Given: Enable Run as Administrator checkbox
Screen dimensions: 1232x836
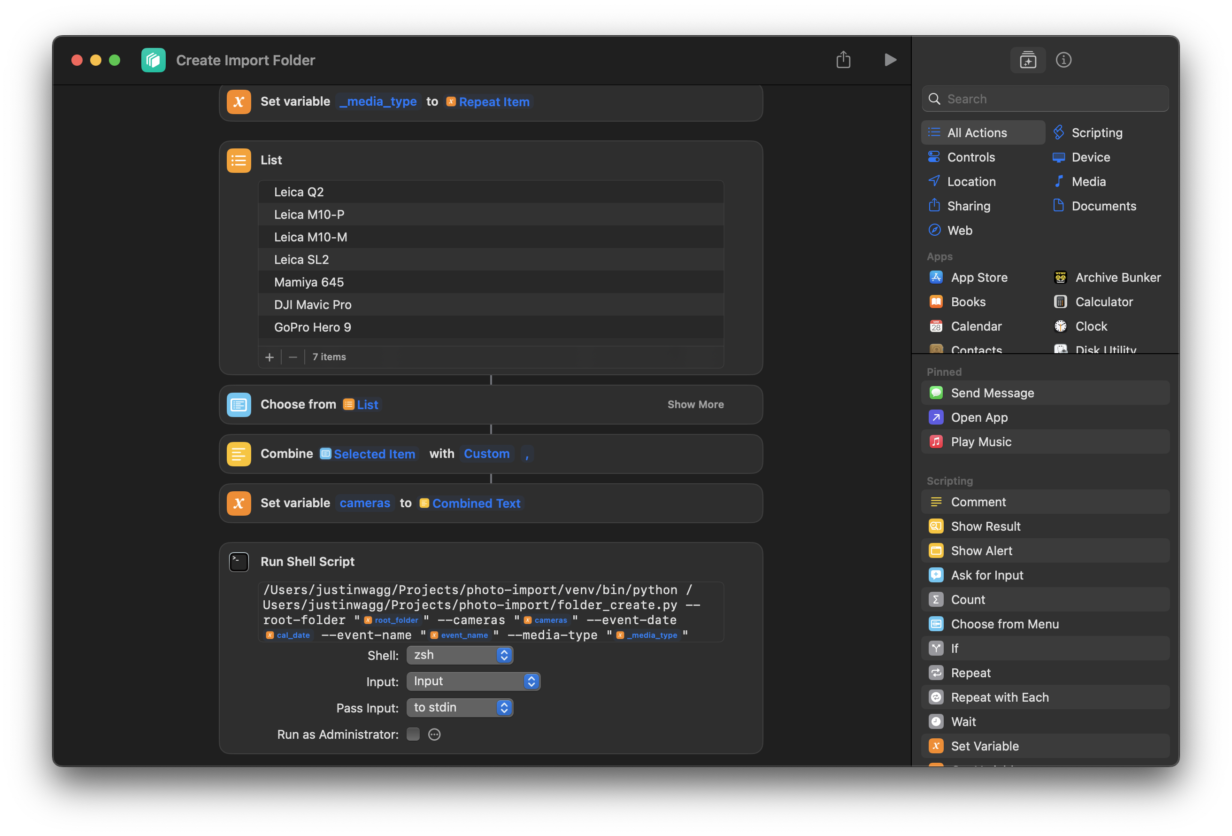Looking at the screenshot, I should click(x=413, y=734).
